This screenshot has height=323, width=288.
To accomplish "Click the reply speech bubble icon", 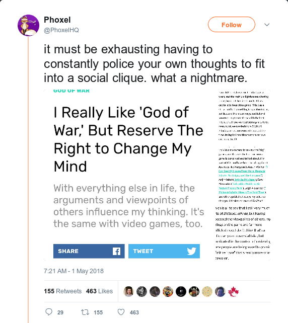I will coord(49,312).
